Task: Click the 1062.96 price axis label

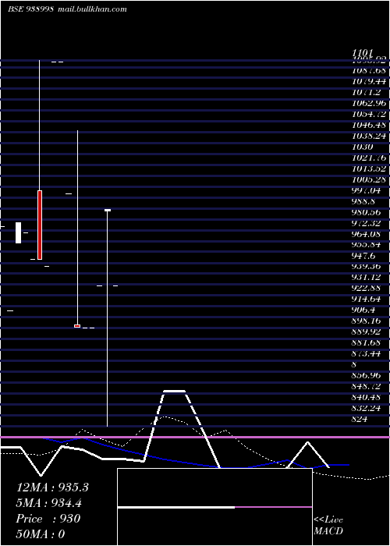Action: [369, 104]
